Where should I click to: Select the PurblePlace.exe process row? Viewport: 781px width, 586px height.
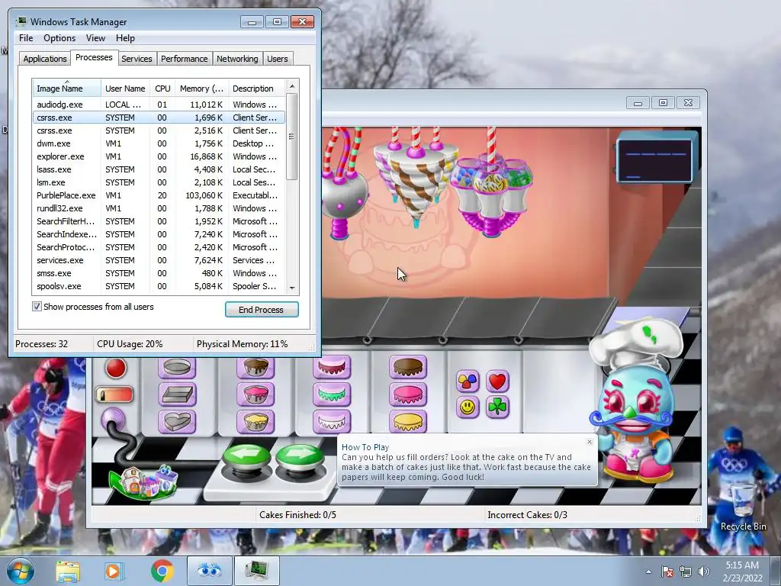(159, 195)
